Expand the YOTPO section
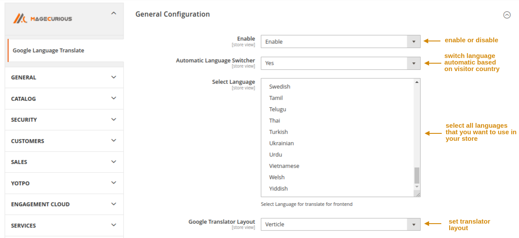The height and width of the screenshot is (238, 519). [64, 183]
